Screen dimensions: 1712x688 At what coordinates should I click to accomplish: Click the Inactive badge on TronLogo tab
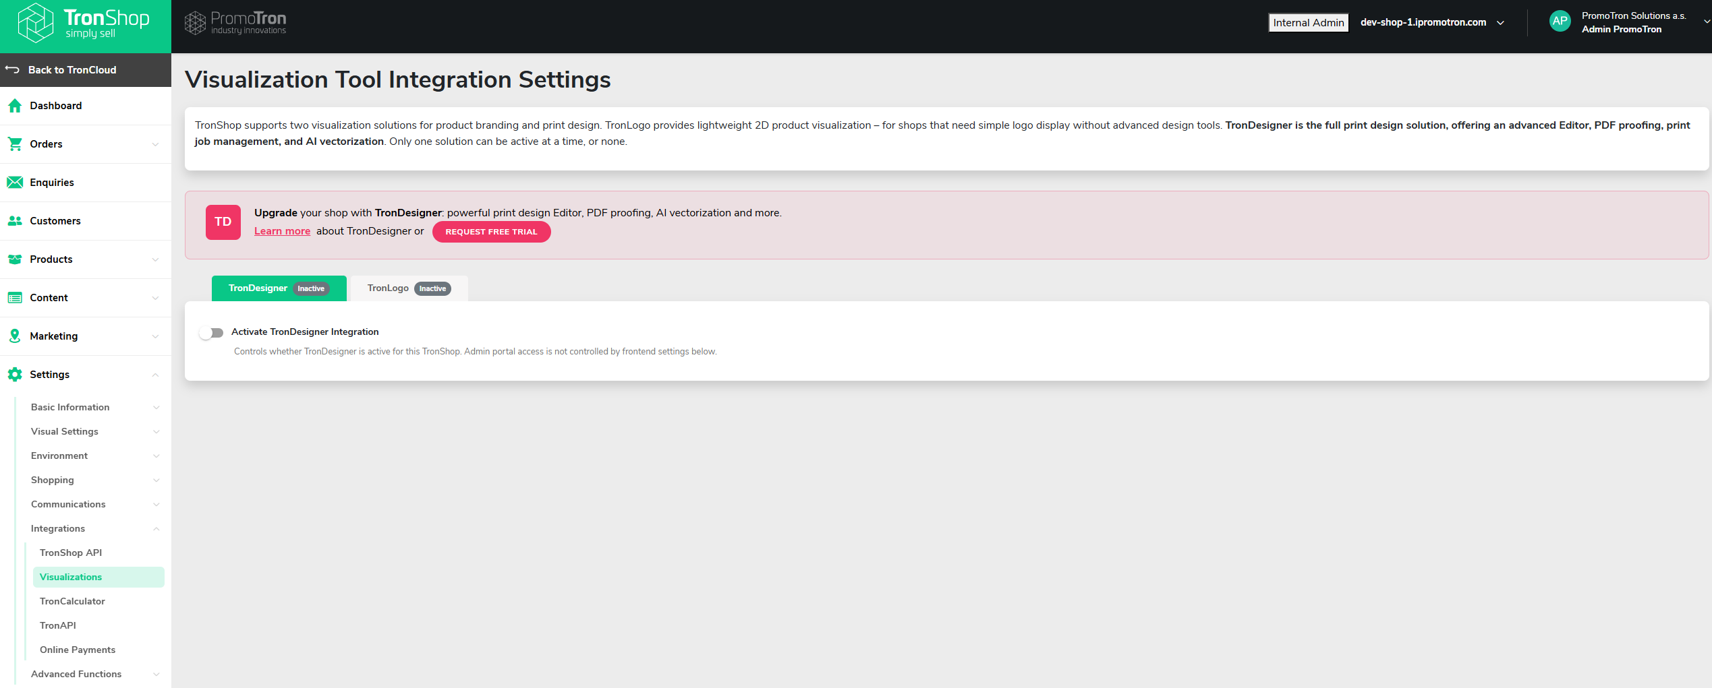432,288
